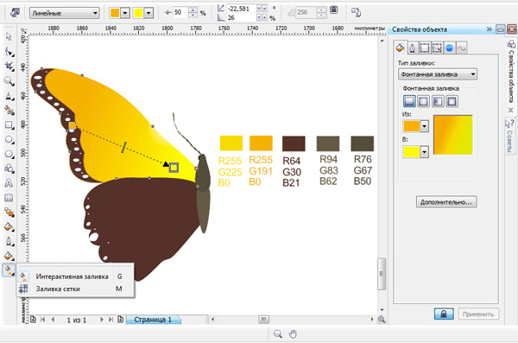Click the gradient midpoint slider on the wing
This screenshot has height=343, width=518.
pos(123,147)
